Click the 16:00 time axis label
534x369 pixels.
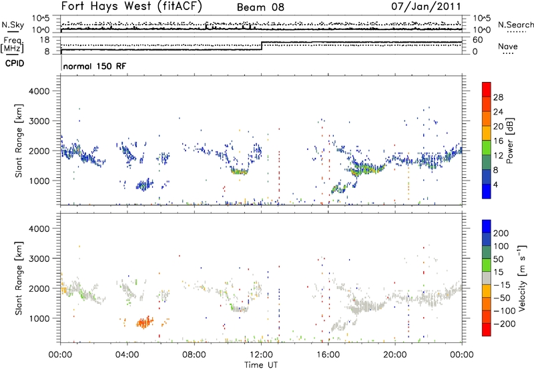pos(328,354)
